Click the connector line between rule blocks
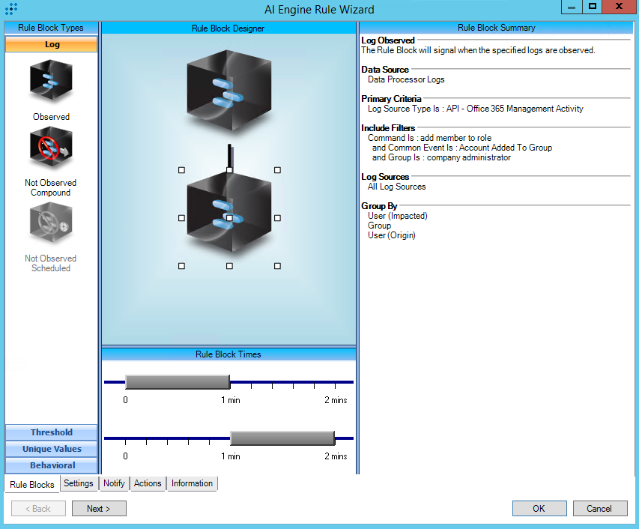This screenshot has height=529, width=639. point(230,155)
